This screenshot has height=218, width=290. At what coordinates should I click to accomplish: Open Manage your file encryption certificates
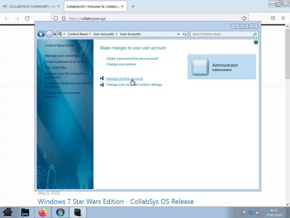click(x=65, y=75)
